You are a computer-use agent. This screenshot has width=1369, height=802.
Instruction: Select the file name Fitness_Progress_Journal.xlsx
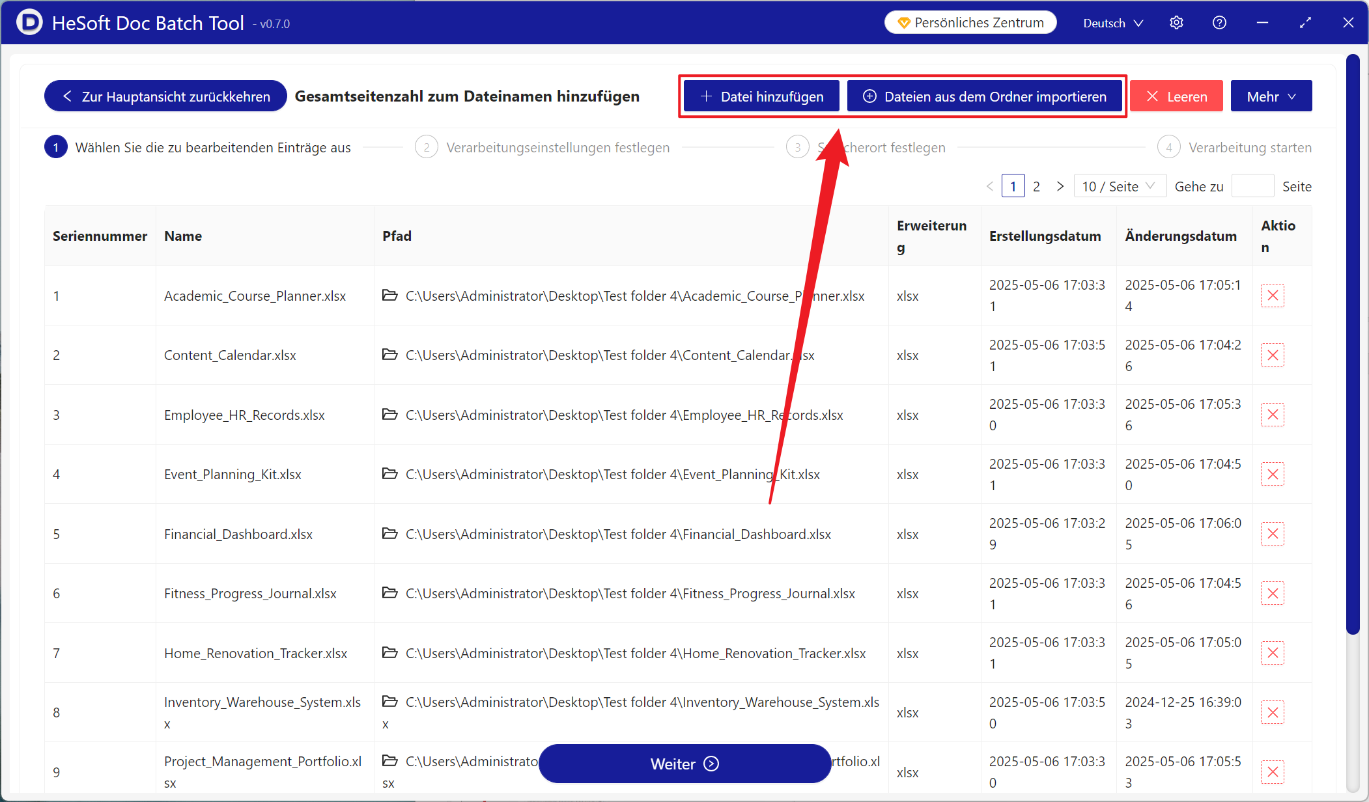[x=250, y=593]
